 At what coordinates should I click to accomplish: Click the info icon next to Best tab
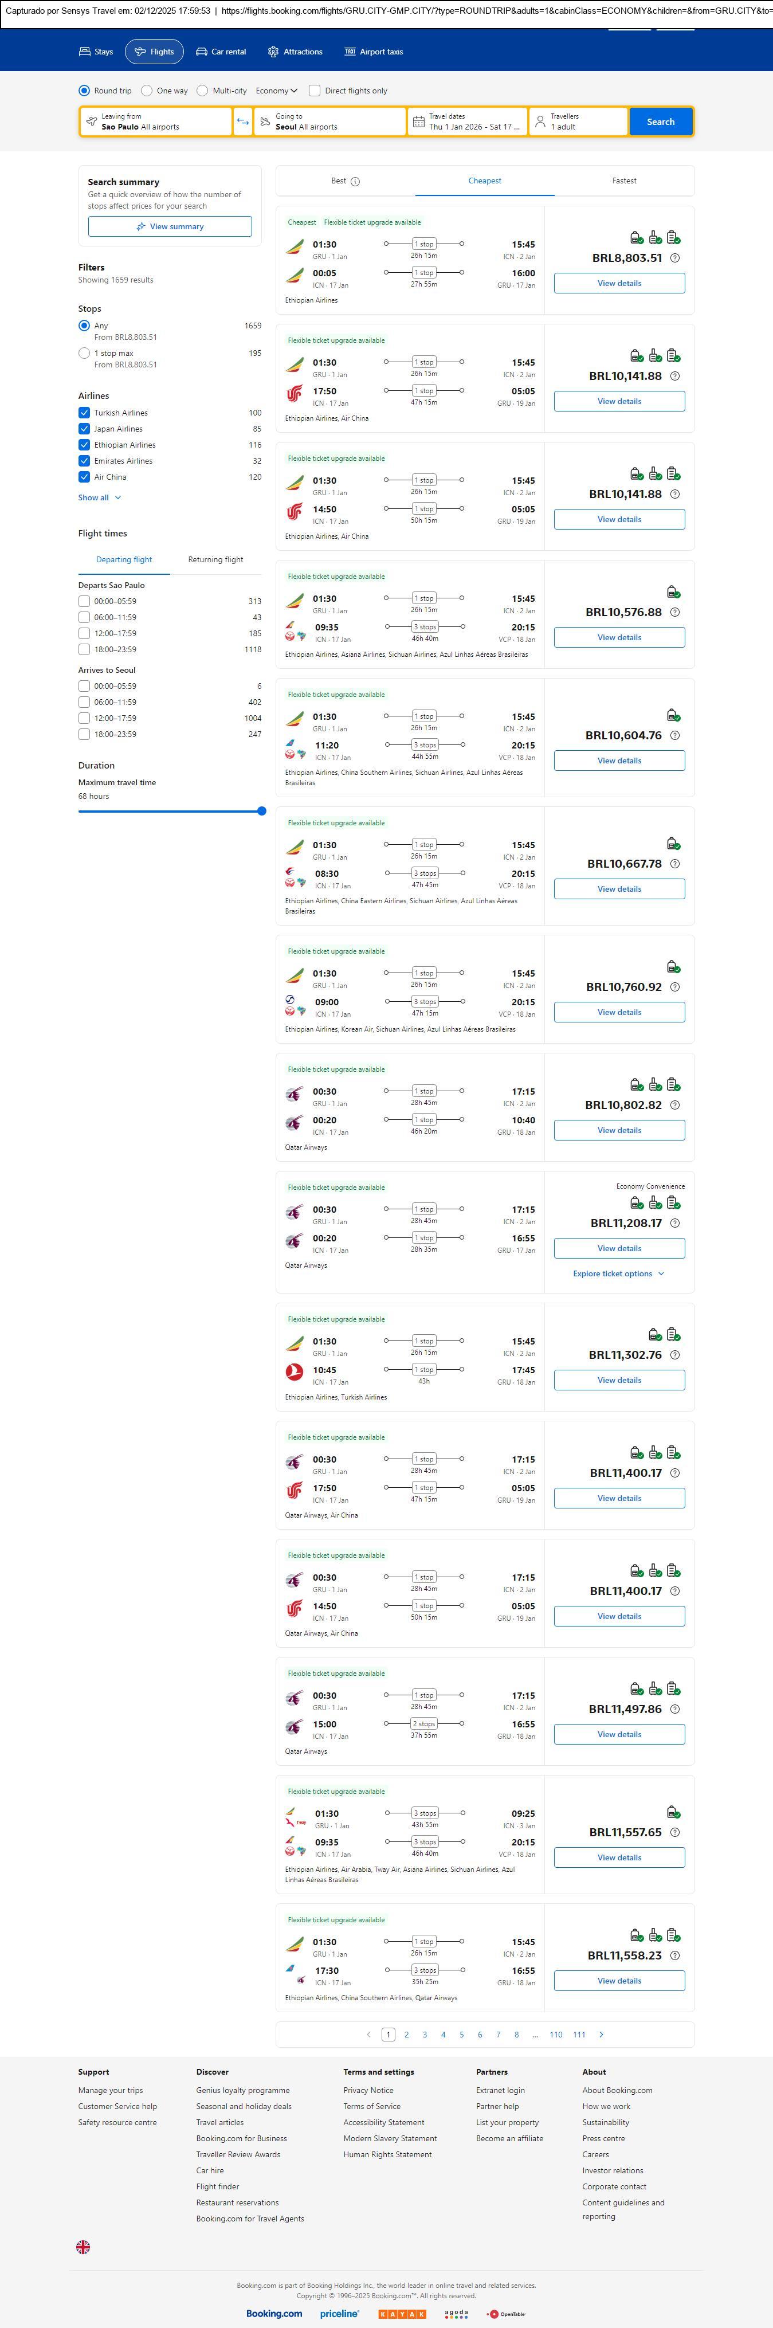(x=355, y=182)
